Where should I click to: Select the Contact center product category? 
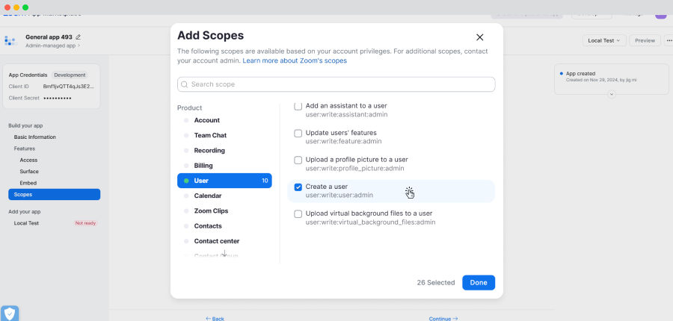pyautogui.click(x=224, y=241)
